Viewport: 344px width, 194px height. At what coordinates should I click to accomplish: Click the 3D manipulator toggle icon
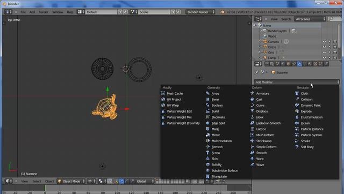pos(116,181)
